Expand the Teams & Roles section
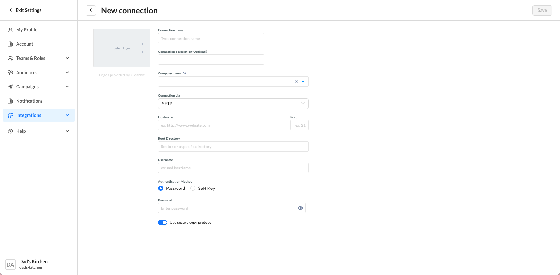Viewport: 560px width, 275px height. tap(67, 58)
